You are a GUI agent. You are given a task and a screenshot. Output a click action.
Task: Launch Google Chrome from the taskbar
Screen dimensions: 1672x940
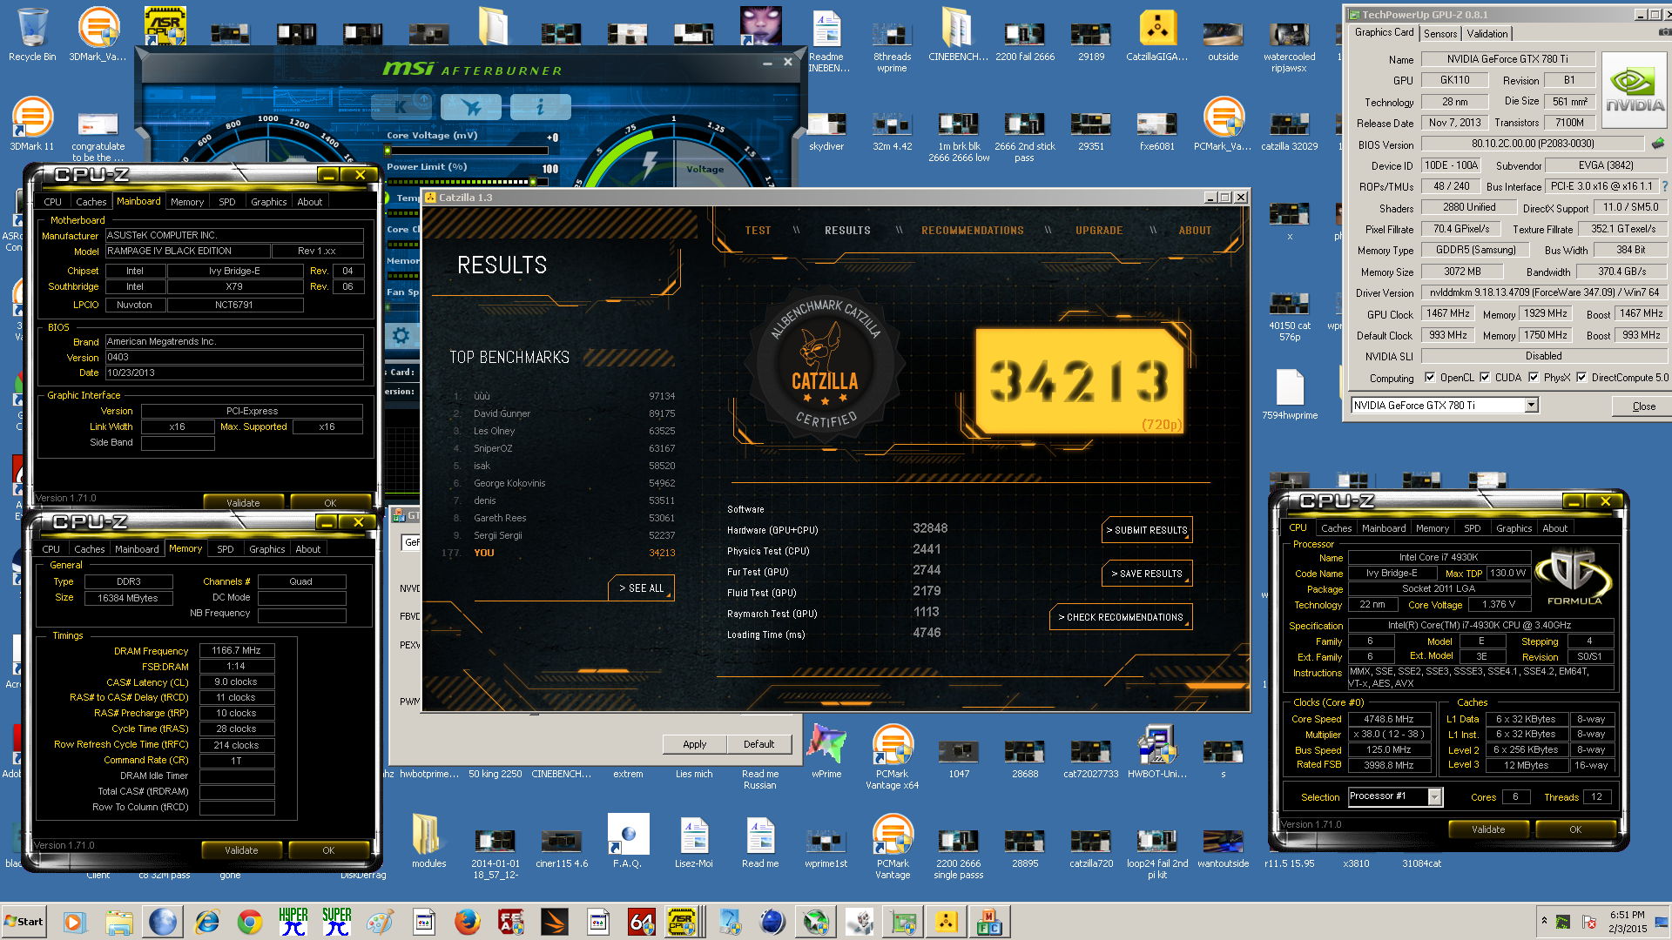250,922
